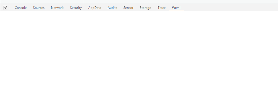Show the AppData tab
Screen dimensions: 278x109
coord(95,8)
